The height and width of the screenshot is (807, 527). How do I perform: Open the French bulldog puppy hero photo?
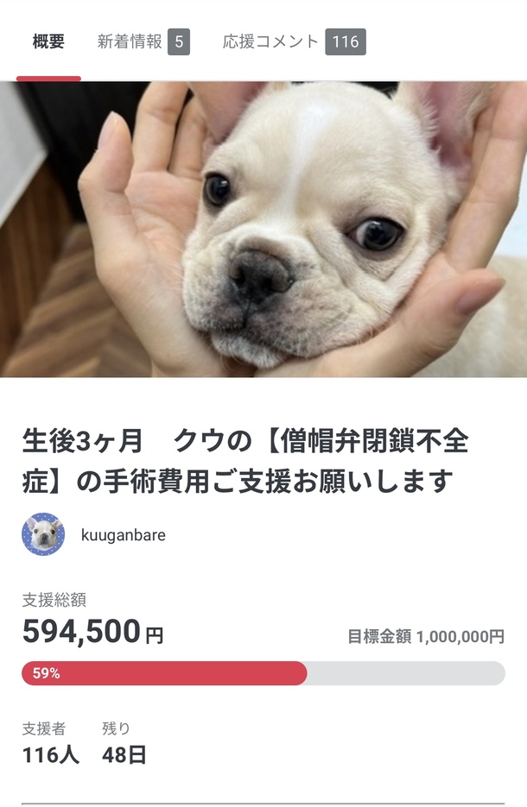coord(263,229)
